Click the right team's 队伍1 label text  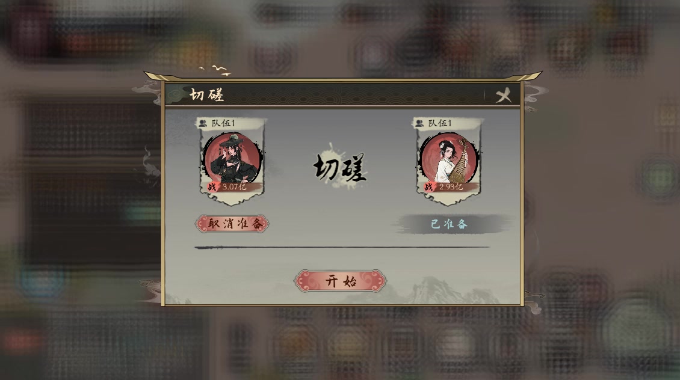pyautogui.click(x=440, y=123)
